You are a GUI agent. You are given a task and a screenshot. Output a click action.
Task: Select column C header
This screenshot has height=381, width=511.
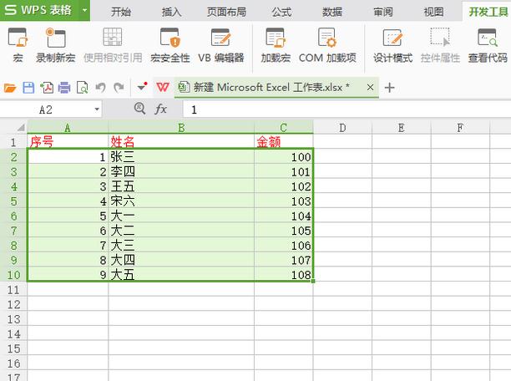[284, 128]
